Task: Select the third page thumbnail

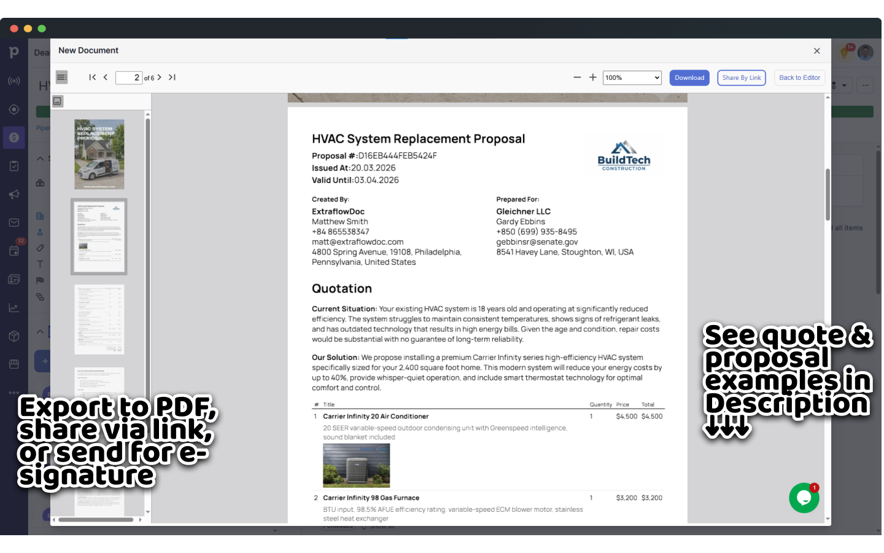Action: coord(99,319)
